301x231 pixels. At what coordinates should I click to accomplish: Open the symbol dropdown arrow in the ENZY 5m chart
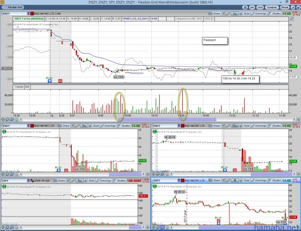click(29, 126)
